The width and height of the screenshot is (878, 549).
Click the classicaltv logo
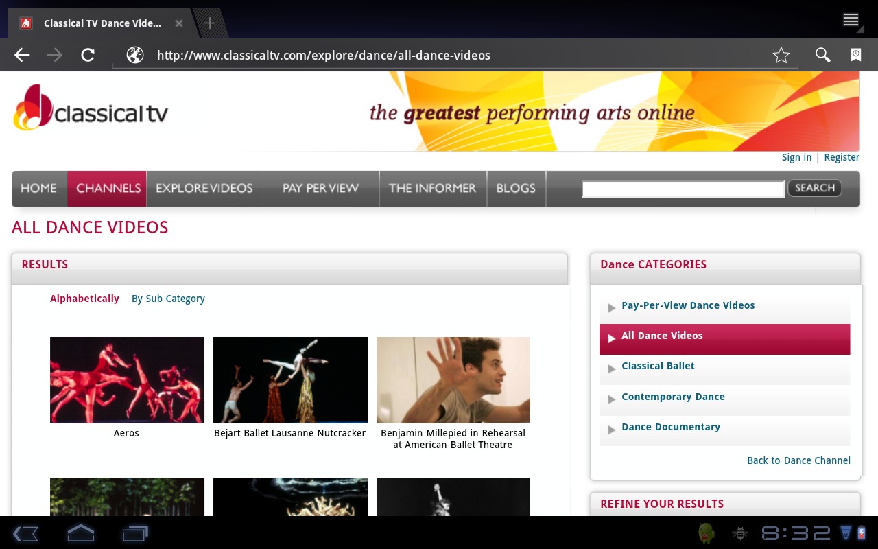(x=90, y=108)
